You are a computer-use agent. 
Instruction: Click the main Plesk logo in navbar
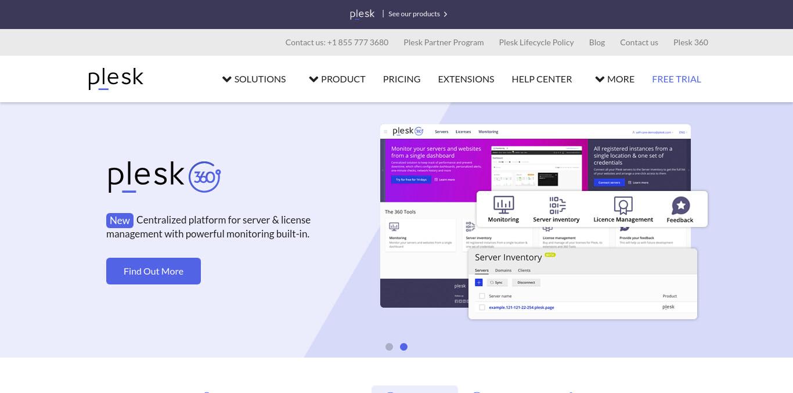tap(116, 79)
